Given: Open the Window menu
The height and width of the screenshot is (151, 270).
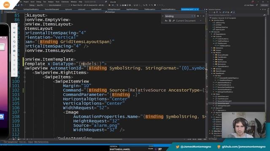Looking at the screenshot, I should 74,2.
